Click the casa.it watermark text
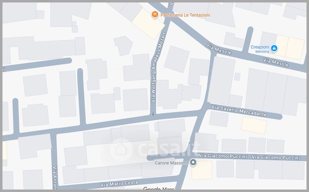This screenshot has height=192, width=309. 168,149
